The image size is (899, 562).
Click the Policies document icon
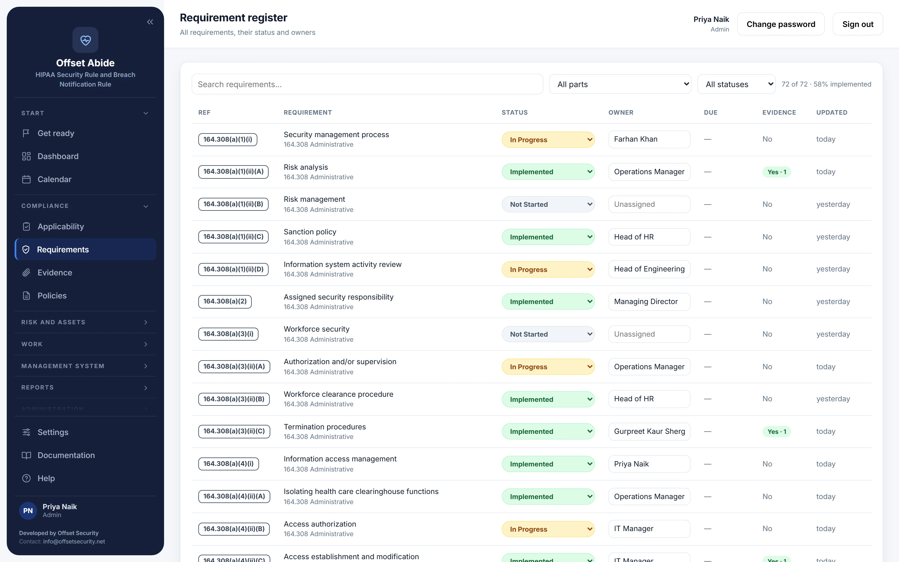click(x=26, y=296)
